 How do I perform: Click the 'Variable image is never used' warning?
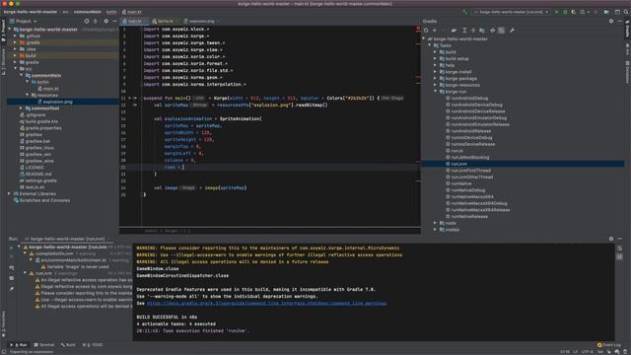click(x=78, y=266)
